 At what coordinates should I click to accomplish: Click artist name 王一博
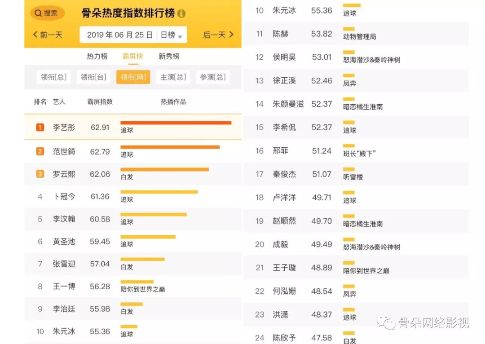[x=64, y=286]
